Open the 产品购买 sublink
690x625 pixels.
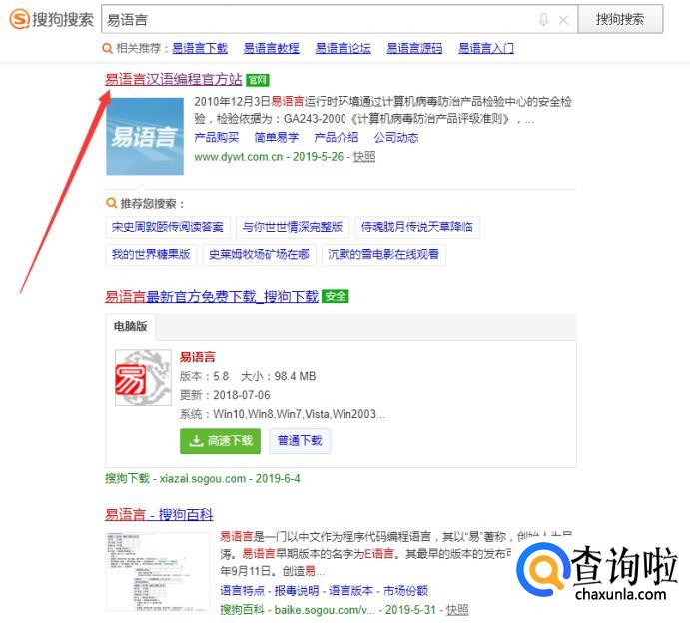point(216,137)
